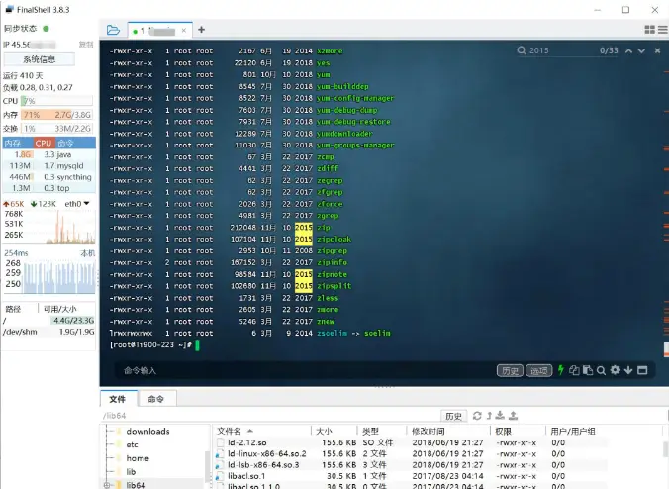Switch to grid layout view icon
669x489 pixels.
[649, 30]
